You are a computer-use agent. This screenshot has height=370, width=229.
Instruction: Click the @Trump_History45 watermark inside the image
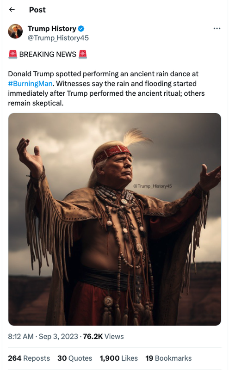tap(153, 186)
